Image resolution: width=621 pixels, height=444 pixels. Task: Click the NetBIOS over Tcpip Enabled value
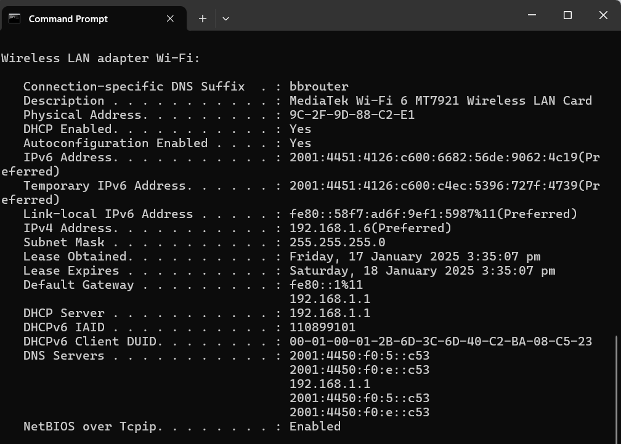[x=315, y=426]
